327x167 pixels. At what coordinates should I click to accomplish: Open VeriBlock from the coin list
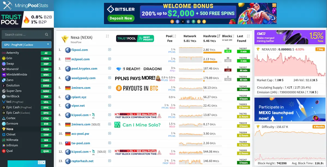(13, 96)
